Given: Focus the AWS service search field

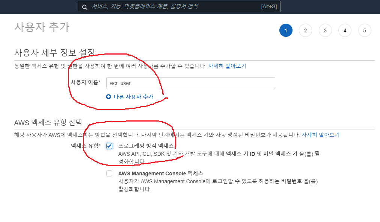Looking at the screenshot, I should 169,6.
